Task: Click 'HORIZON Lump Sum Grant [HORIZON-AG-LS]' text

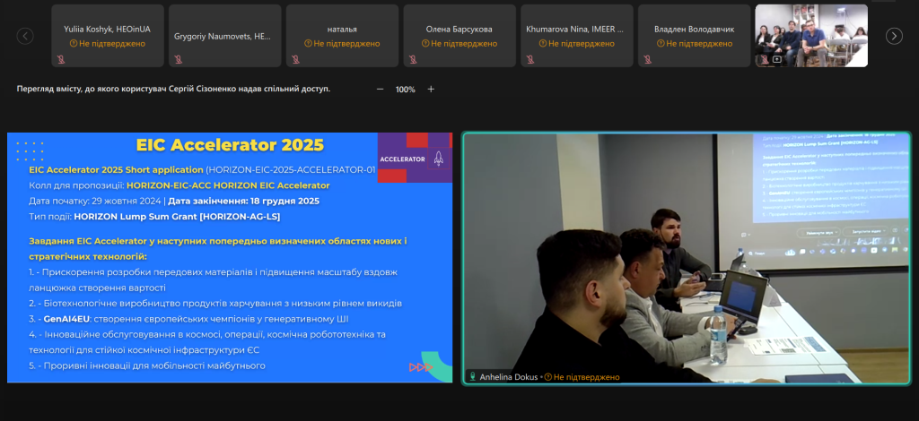Action: click(177, 217)
